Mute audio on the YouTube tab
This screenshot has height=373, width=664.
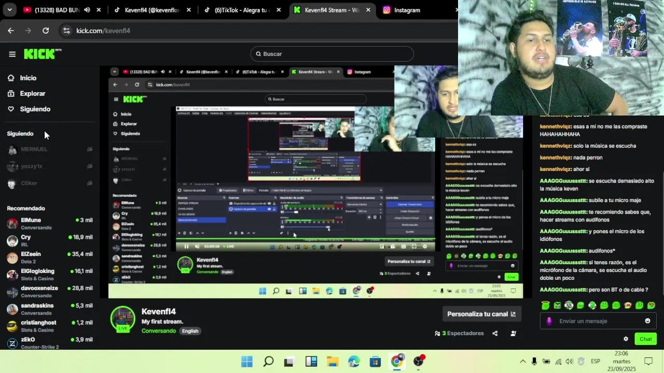(x=87, y=10)
